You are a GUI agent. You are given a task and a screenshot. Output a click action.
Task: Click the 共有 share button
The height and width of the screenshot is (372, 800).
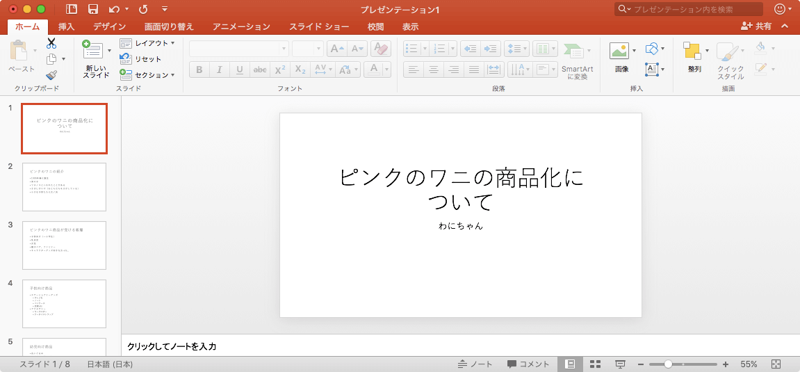click(x=756, y=26)
